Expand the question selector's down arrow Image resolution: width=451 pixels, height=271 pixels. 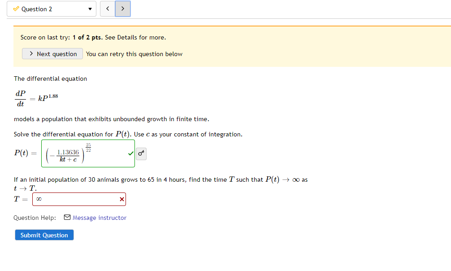click(x=89, y=9)
